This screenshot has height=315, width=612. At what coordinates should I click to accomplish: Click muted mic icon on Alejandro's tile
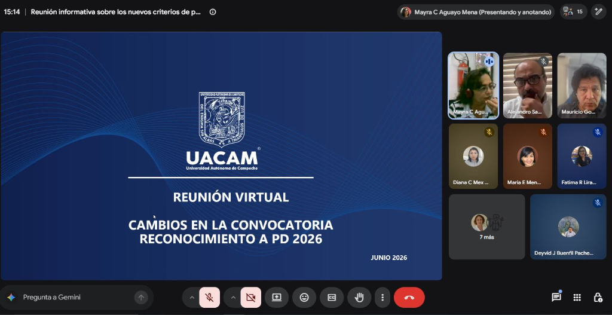tap(543, 62)
